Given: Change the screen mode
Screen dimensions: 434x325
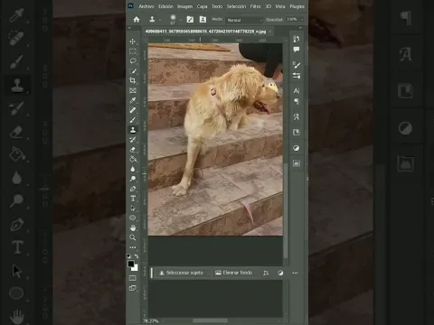Looking at the screenshot, I should tap(133, 288).
